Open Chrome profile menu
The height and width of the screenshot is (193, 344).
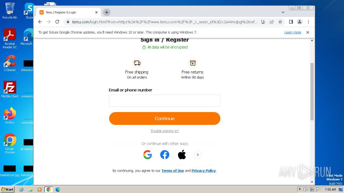(x=299, y=22)
